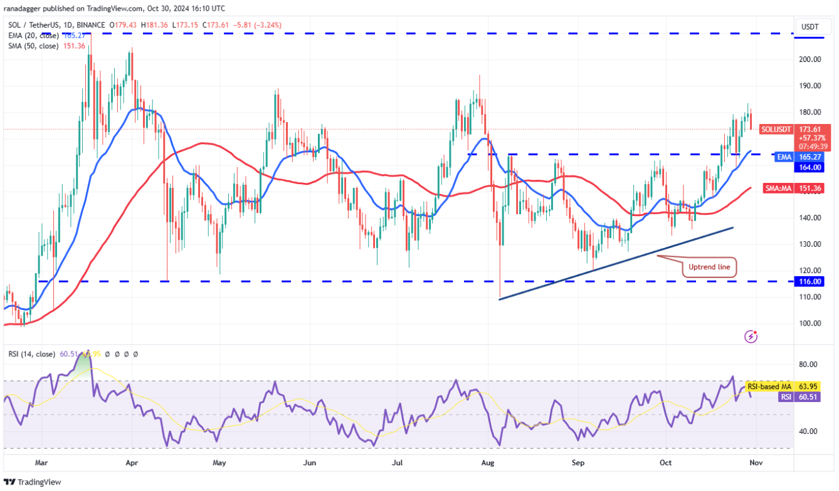Click the lightning bolt icon near the price axis
The width and height of the screenshot is (839, 491).
click(751, 337)
